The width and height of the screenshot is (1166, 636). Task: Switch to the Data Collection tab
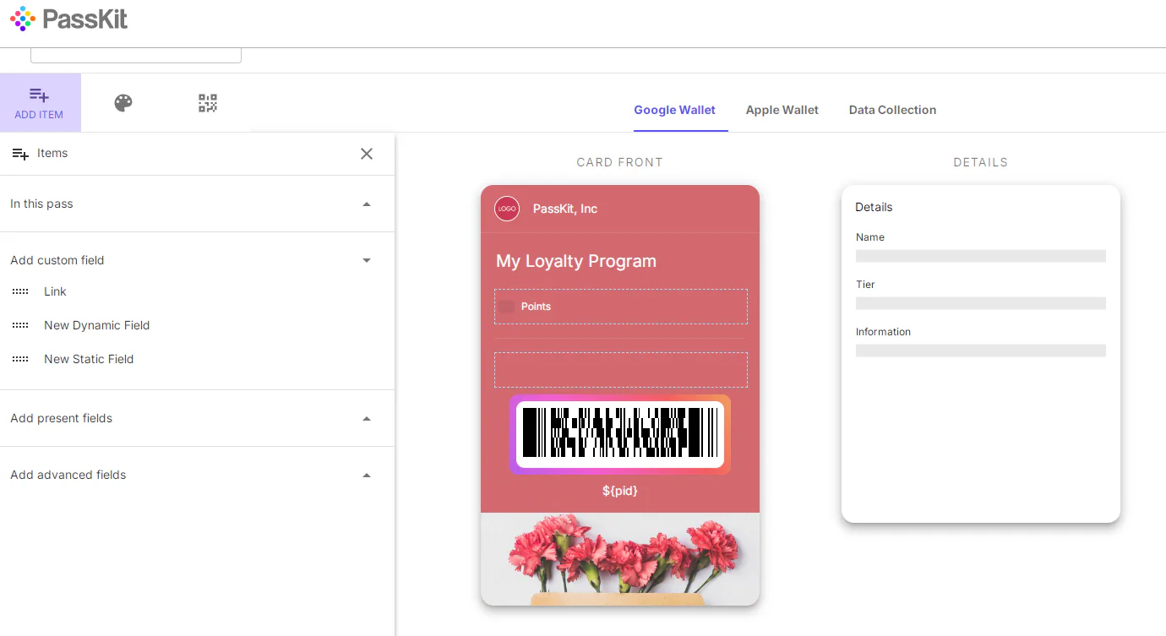point(892,110)
